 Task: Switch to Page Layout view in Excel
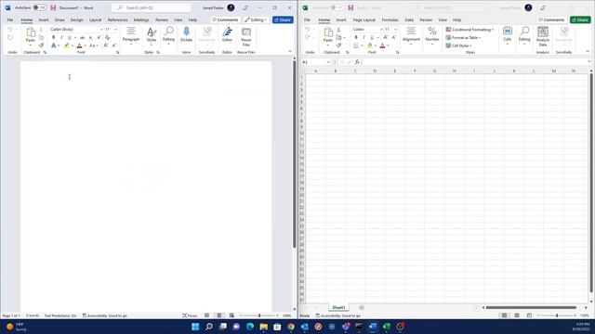pyautogui.click(x=517, y=315)
